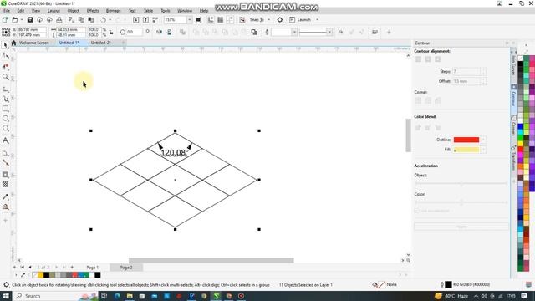
Task: Switch to the Welcome Screen tab
Action: pyautogui.click(x=33, y=43)
